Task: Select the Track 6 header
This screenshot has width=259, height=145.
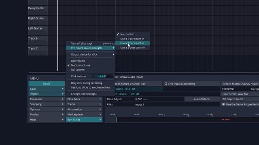Action: tap(38, 40)
